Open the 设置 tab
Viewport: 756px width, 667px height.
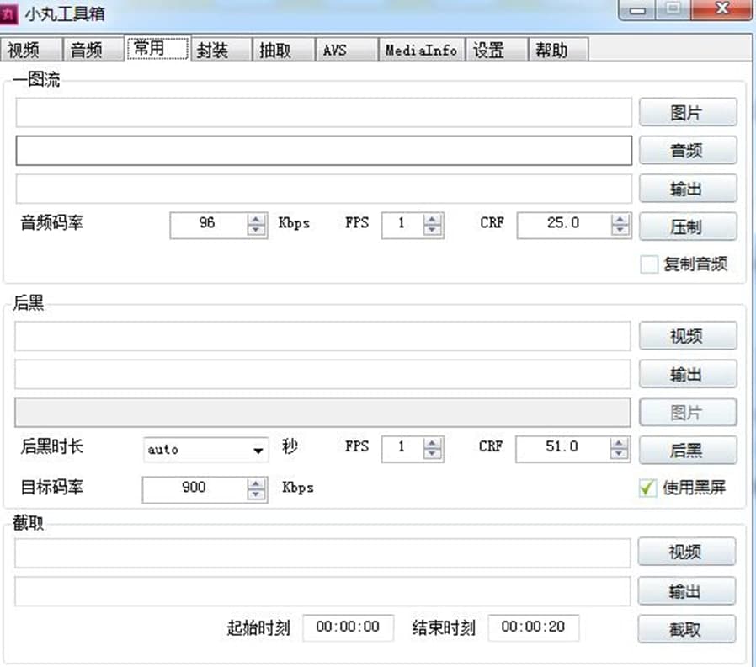(488, 51)
